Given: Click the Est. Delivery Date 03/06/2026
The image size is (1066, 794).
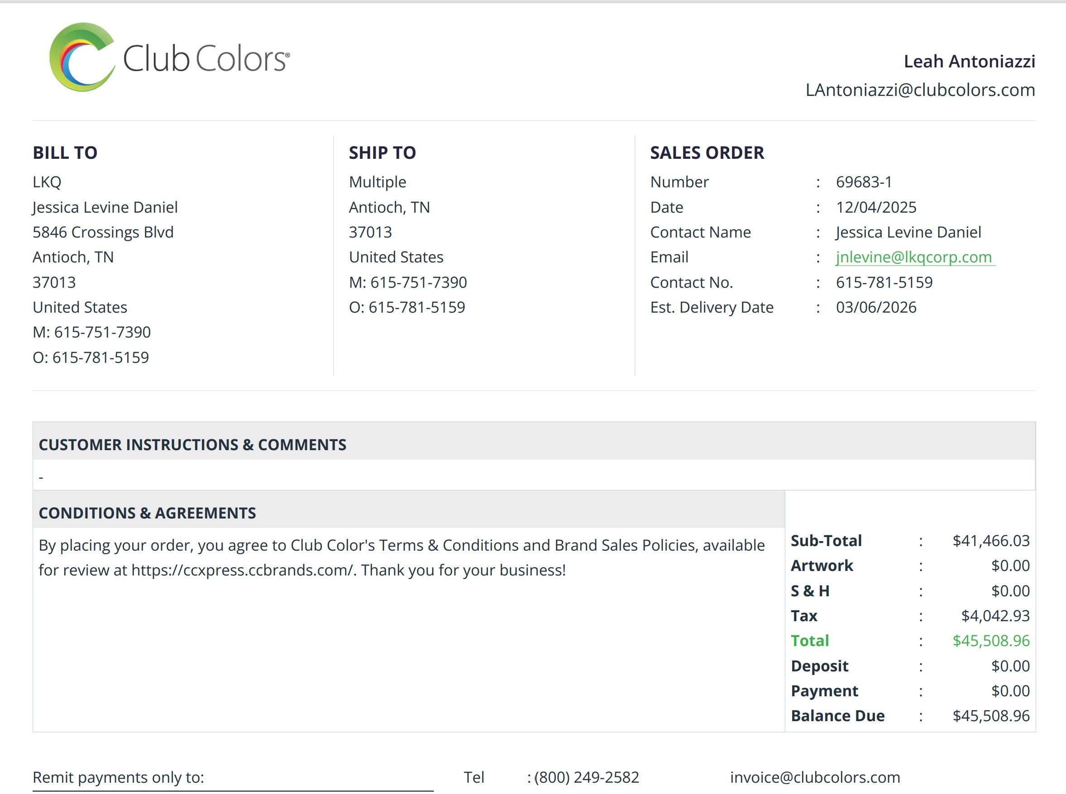Looking at the screenshot, I should click(x=875, y=307).
